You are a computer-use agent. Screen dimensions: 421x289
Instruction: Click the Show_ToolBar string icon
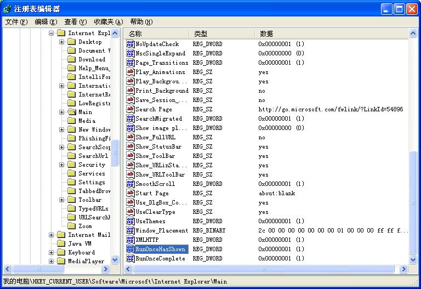[130, 156]
